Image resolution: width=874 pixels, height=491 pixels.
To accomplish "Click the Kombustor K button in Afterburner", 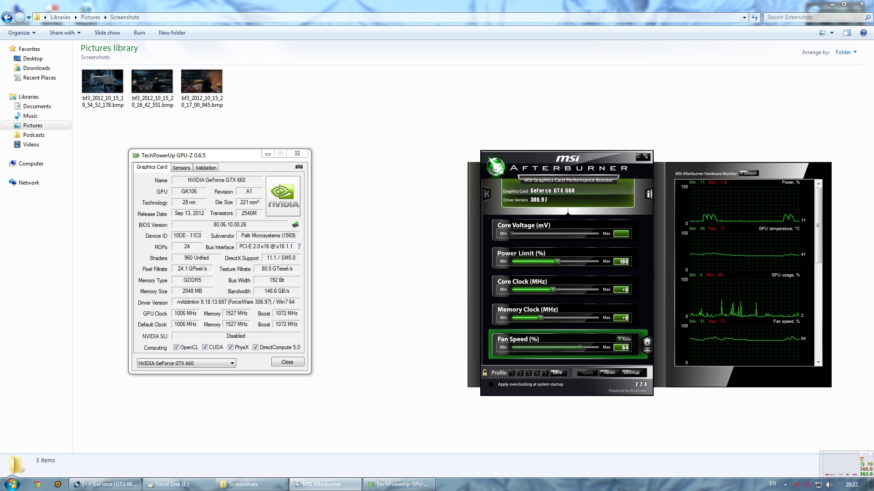I will coord(487,194).
